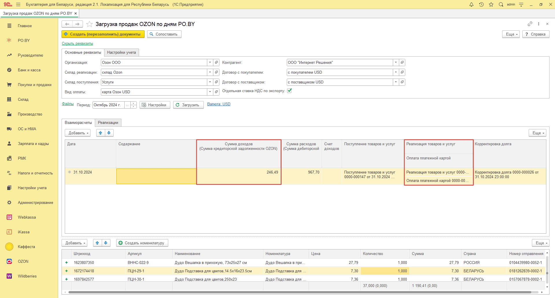555x298 pixels.
Task: Select Загрузка продаж OZON window tab
Action: 38,13
